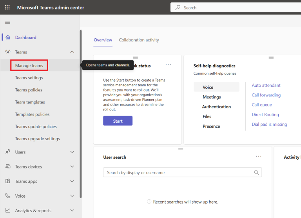Collapse the Teams section chevron

(x=72, y=52)
